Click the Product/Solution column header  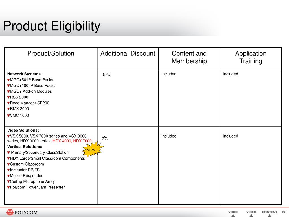(51, 53)
